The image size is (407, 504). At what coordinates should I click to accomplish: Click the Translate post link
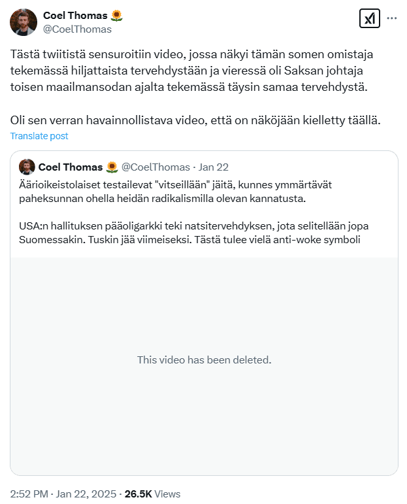[x=39, y=136]
